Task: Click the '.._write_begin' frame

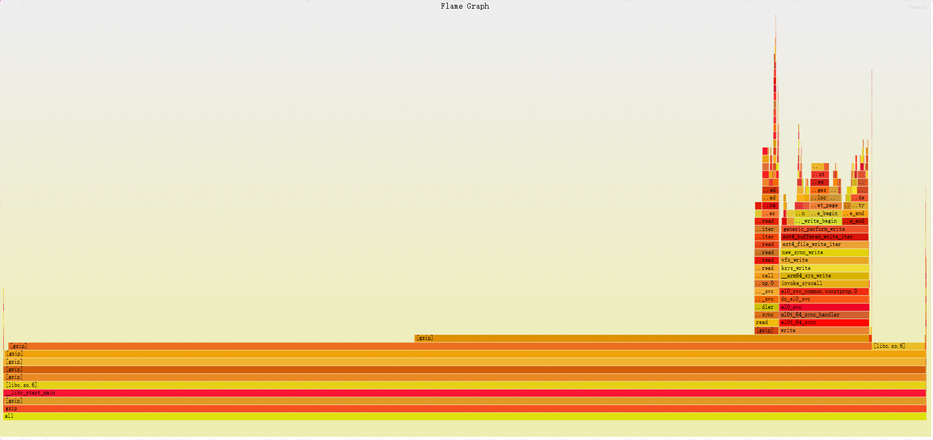Action: (x=818, y=221)
